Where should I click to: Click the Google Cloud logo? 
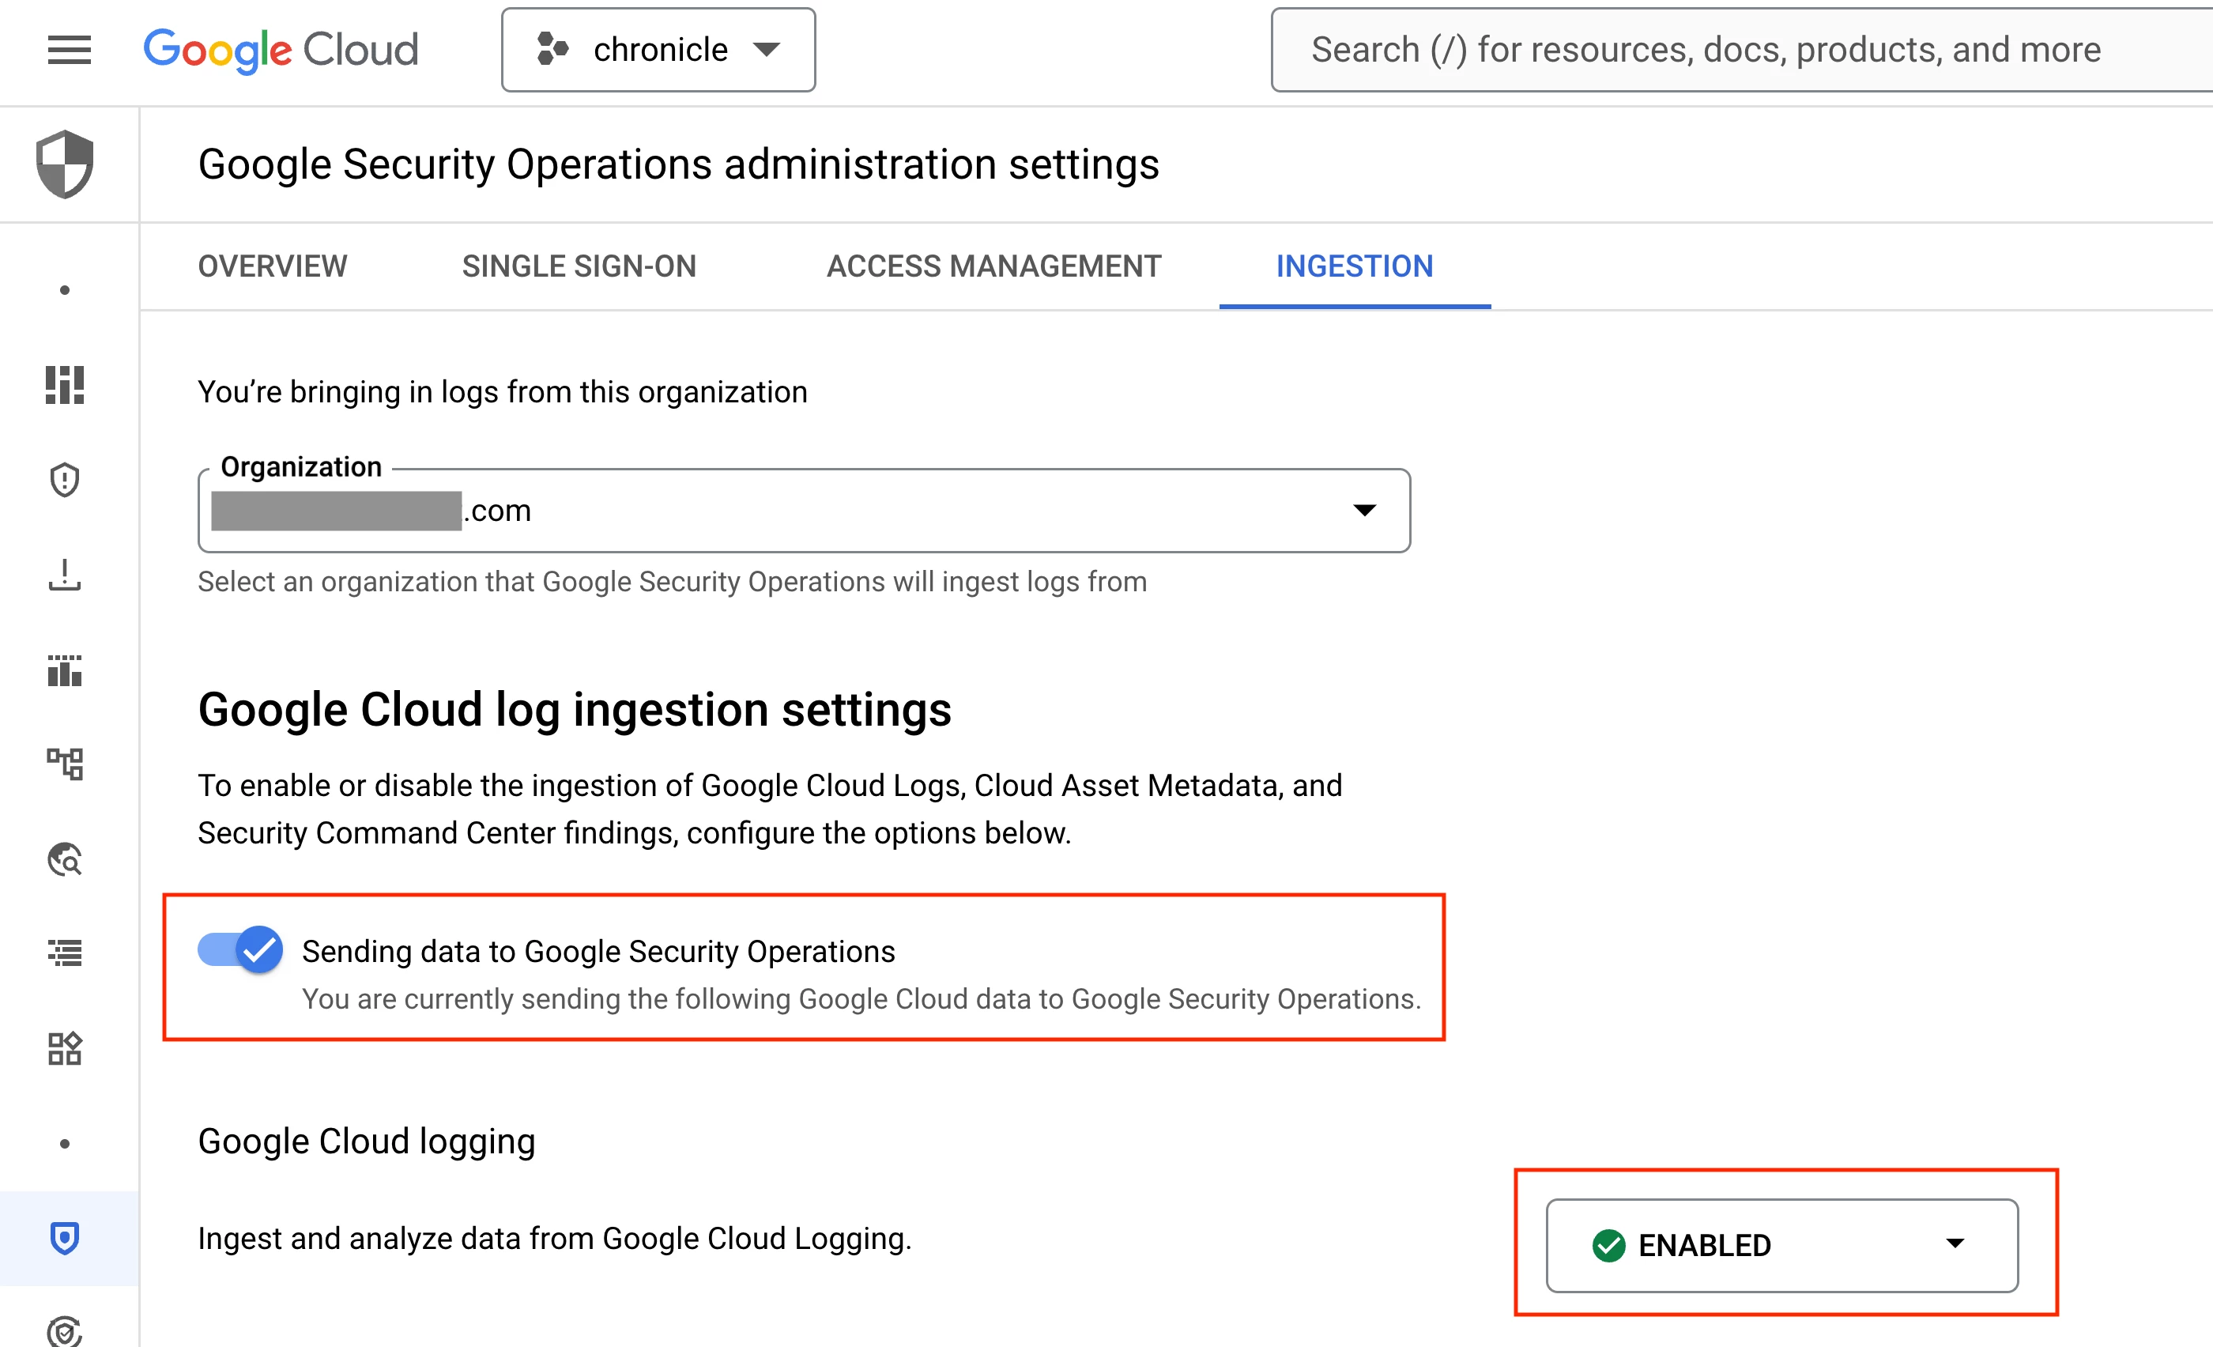tap(281, 51)
